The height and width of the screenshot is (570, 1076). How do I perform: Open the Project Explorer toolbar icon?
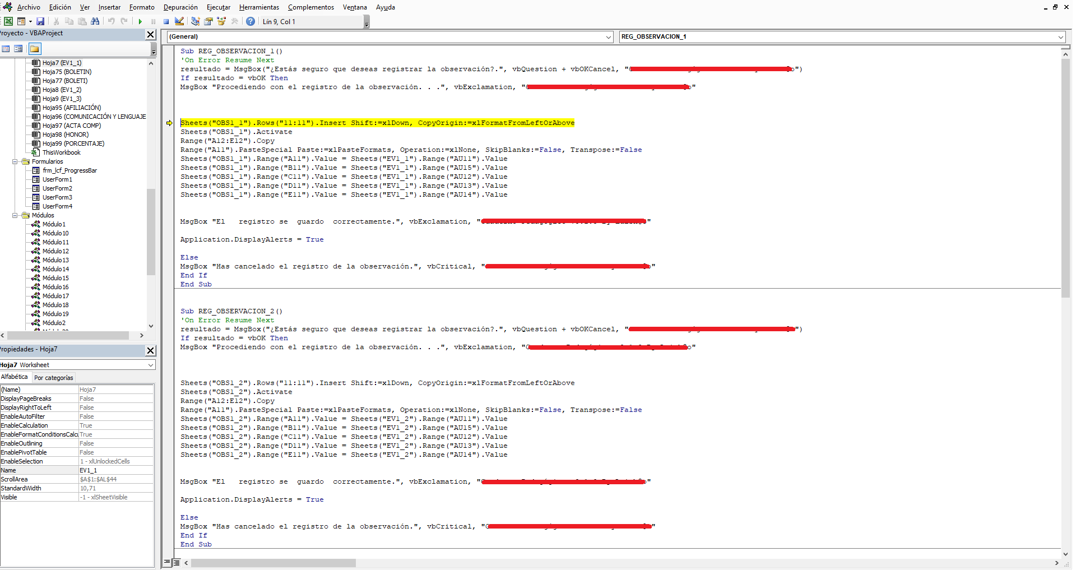point(195,21)
